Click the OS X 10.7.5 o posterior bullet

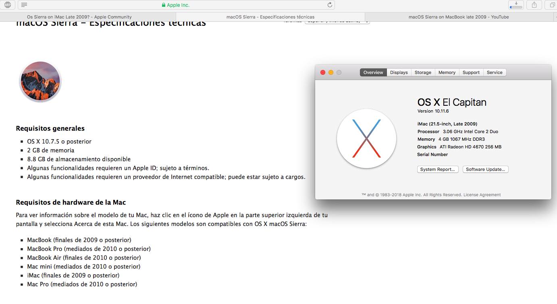[x=59, y=142]
